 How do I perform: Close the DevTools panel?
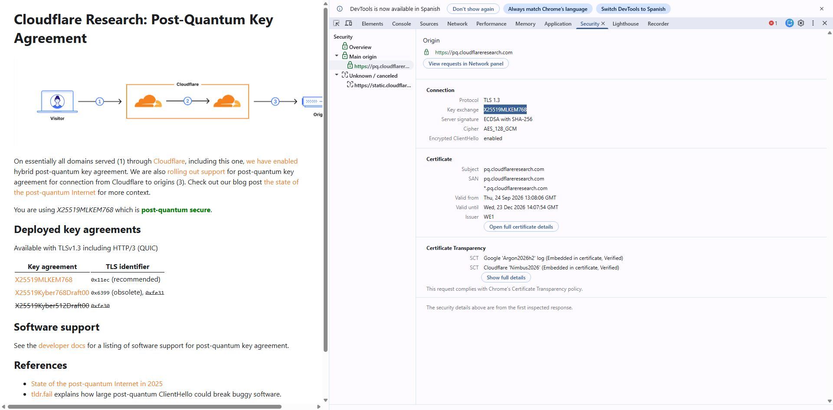point(825,23)
